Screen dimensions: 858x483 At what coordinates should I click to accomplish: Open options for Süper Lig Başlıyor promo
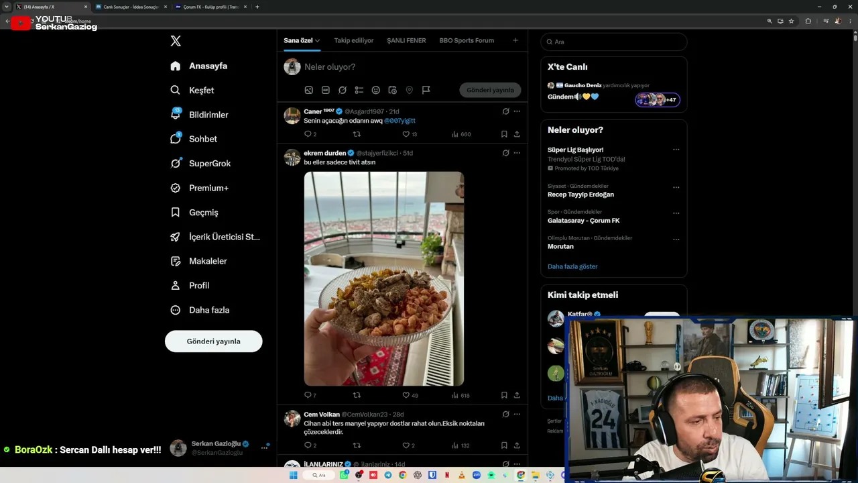click(676, 150)
